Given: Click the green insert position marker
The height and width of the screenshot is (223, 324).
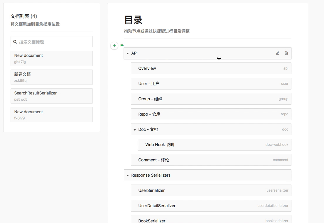Looking at the screenshot, I should [x=122, y=45].
